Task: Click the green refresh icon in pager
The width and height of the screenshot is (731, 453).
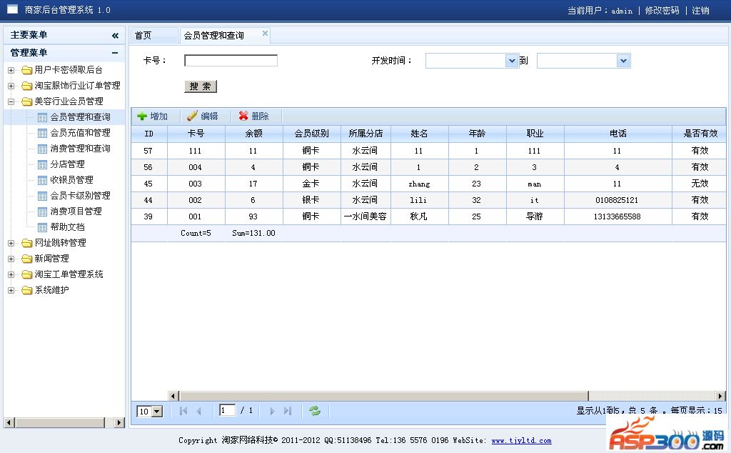Action: (315, 411)
